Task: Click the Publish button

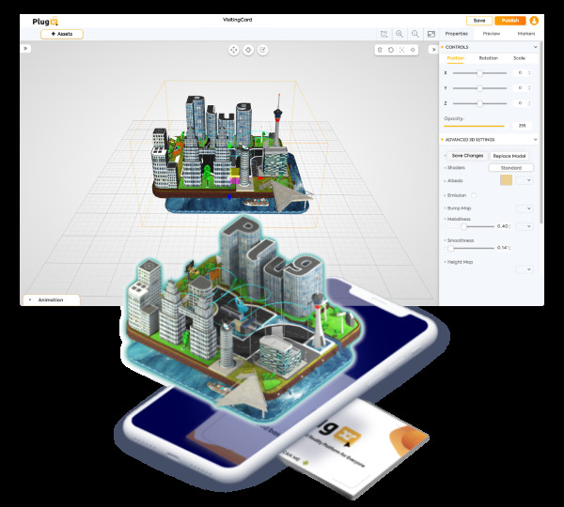Action: click(x=509, y=20)
